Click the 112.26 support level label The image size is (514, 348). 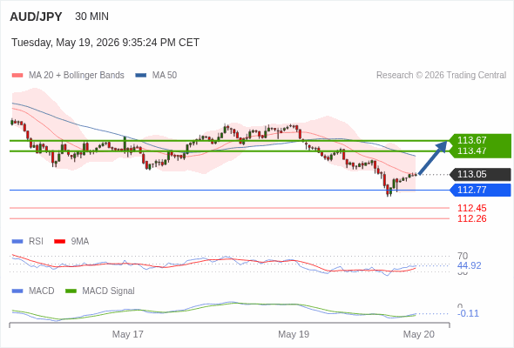(x=471, y=218)
